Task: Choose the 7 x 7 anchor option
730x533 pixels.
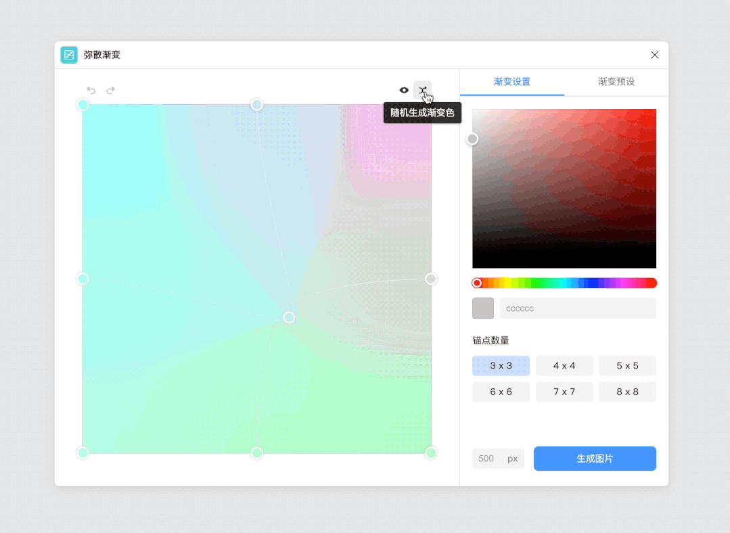Action: (x=564, y=392)
